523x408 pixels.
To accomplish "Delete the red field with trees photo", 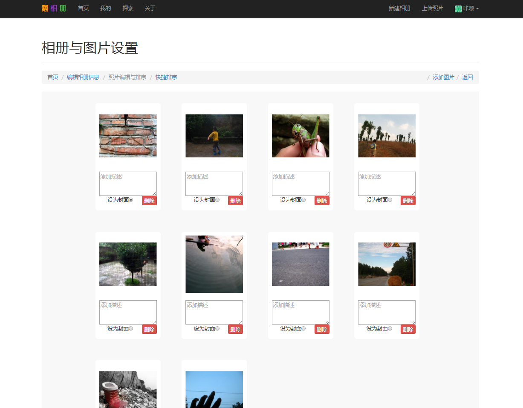I will click(408, 201).
